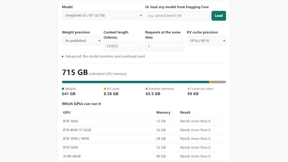Viewport: 288px width, 162px height.
Task: Click the RTX 3060 result 'Needs more than 8'
Action: [195, 121]
